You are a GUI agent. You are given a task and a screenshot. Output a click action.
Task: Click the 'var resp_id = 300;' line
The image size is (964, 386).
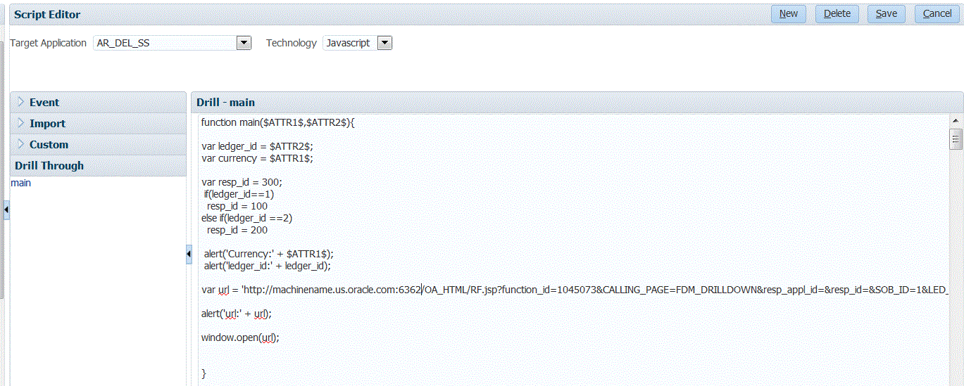click(242, 182)
